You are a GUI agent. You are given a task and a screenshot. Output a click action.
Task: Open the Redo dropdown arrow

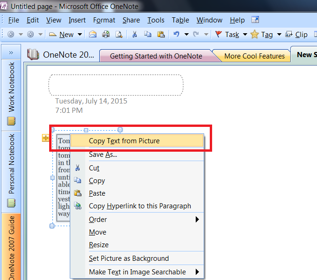pyautogui.click(x=206, y=34)
